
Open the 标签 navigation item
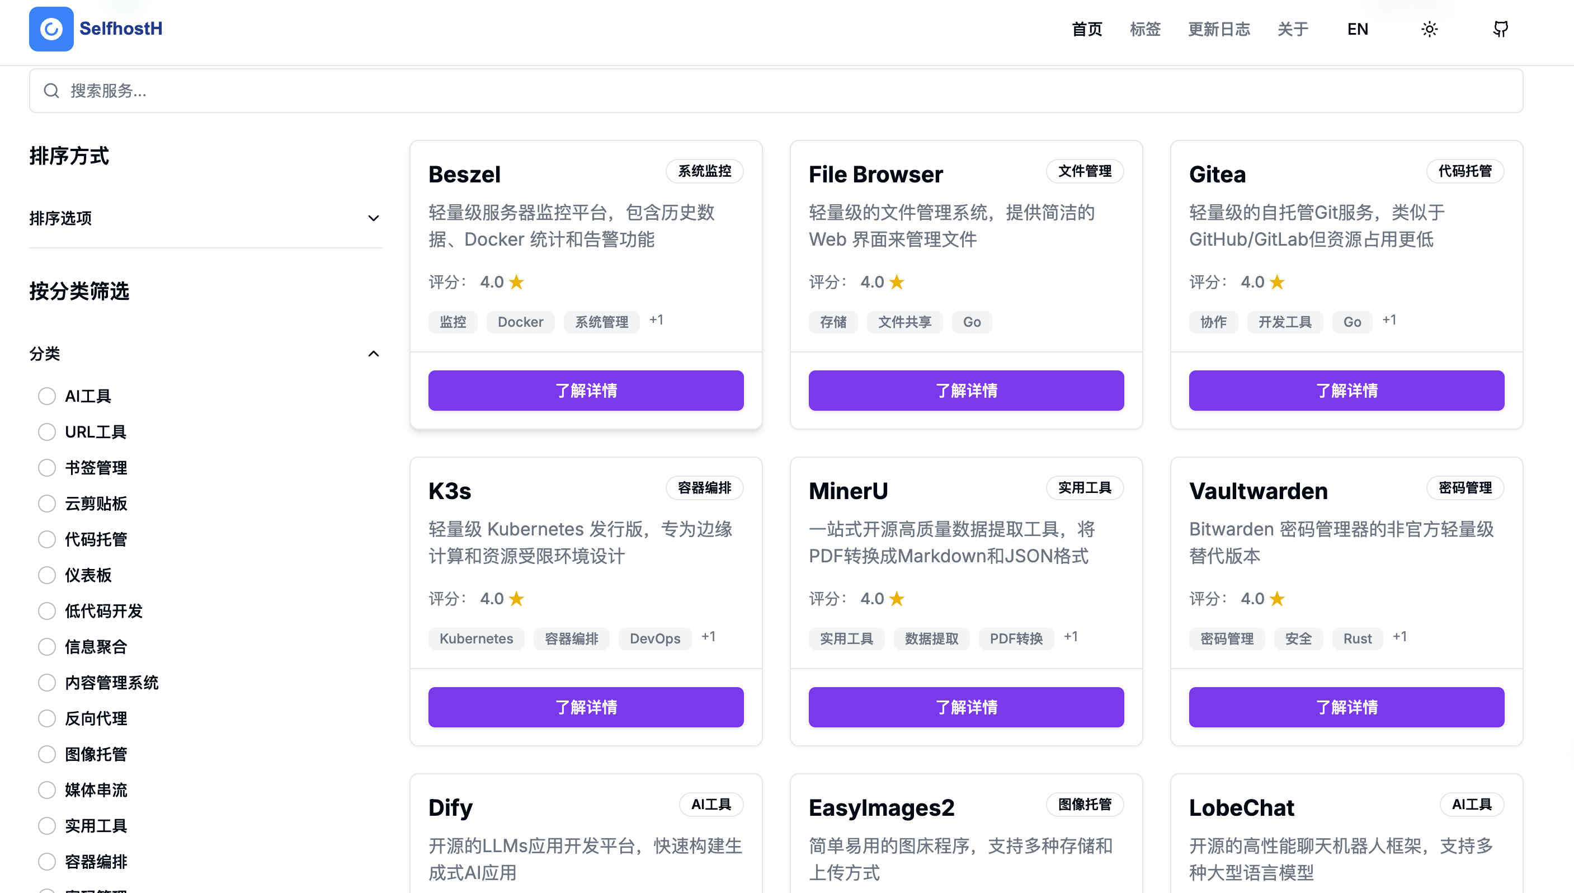1145,29
